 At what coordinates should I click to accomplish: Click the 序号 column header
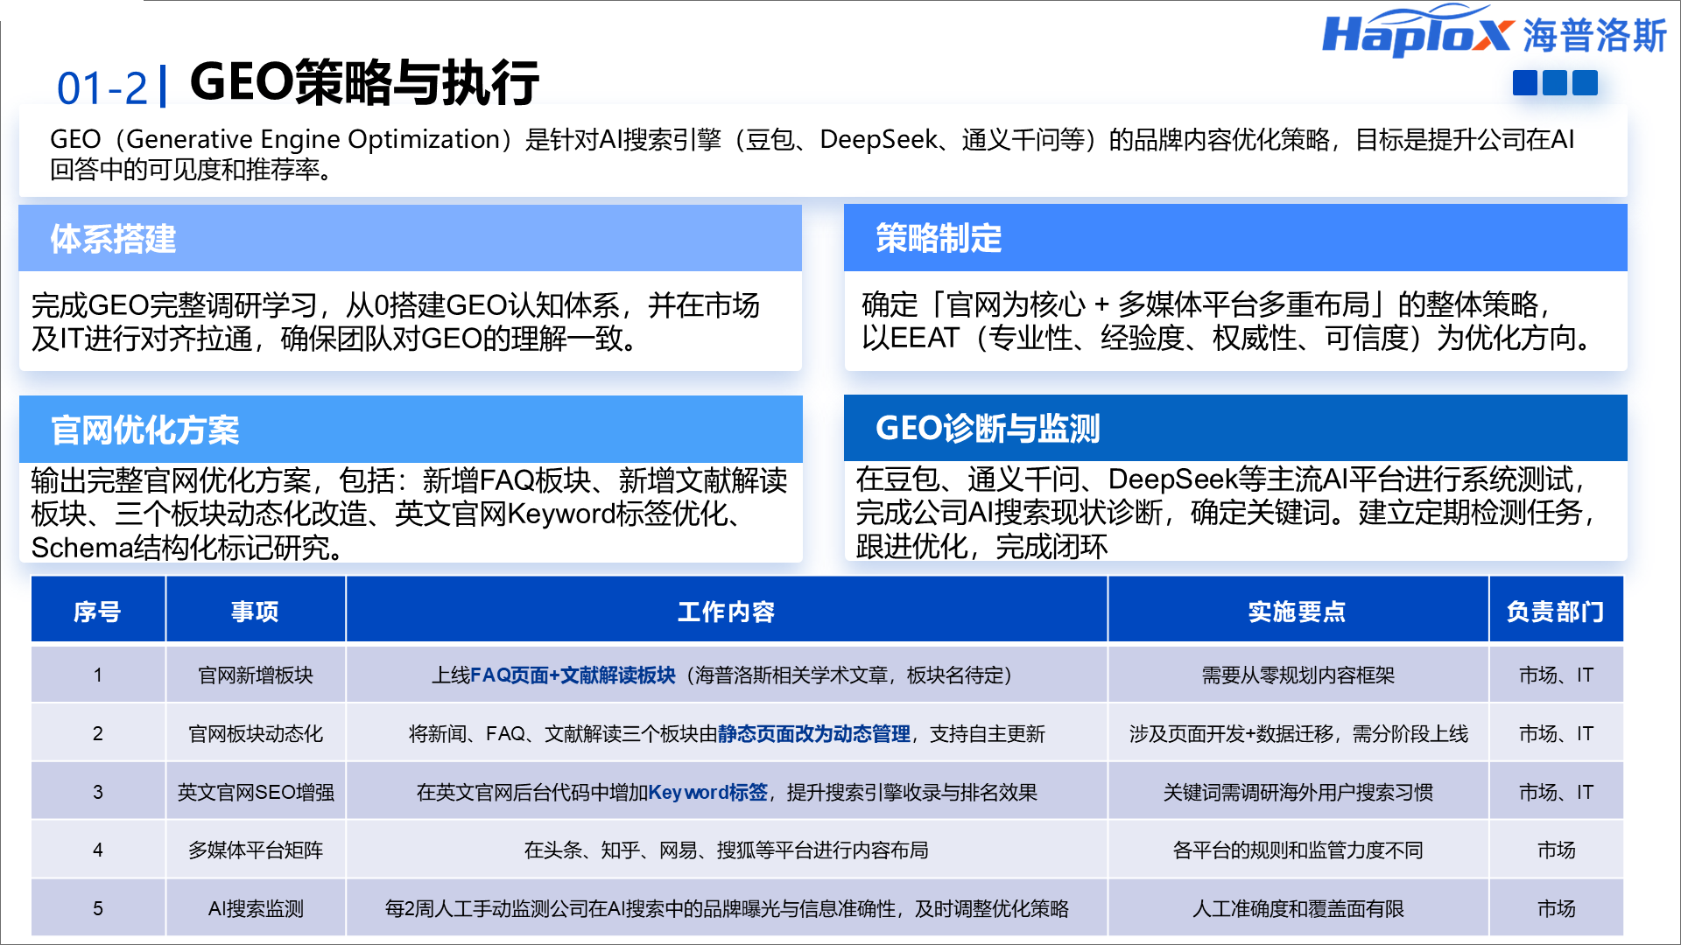coord(98,611)
